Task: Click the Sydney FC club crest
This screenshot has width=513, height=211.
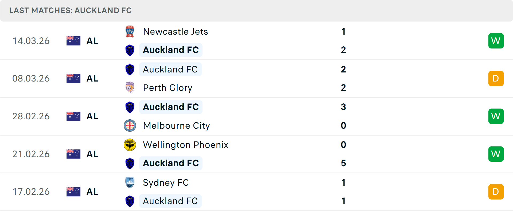Action: click(130, 182)
